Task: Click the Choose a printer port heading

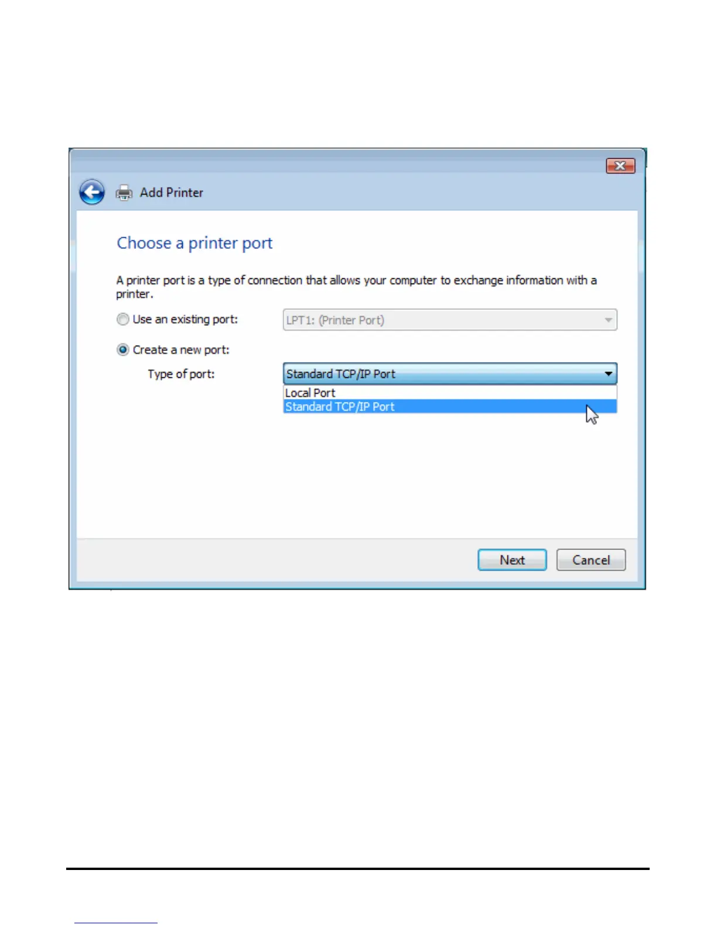Action: point(194,243)
